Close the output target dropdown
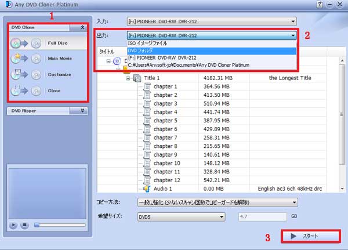Screen dimensions: 348x250 pyautogui.click(x=293, y=35)
